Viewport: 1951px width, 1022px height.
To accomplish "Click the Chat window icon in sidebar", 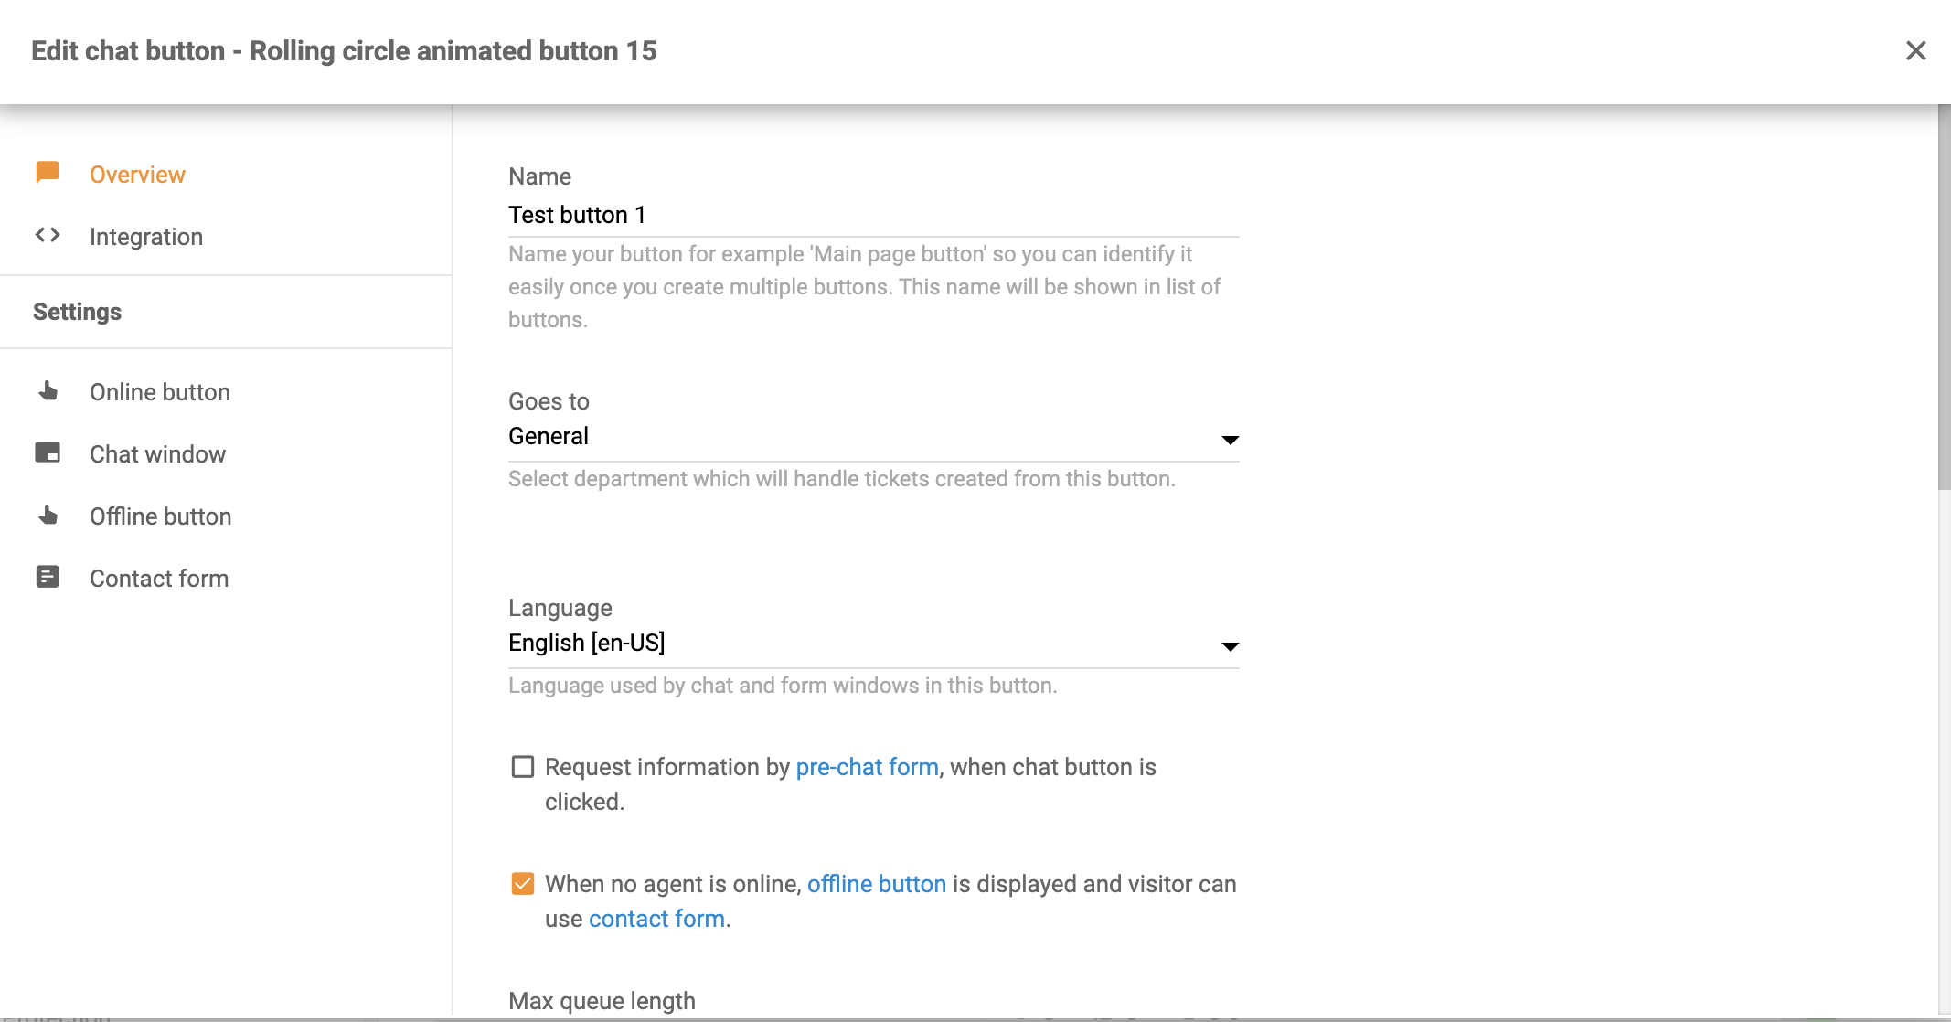I will click(48, 452).
